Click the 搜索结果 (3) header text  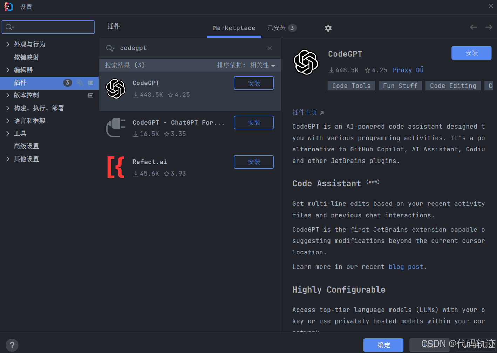[x=125, y=65]
